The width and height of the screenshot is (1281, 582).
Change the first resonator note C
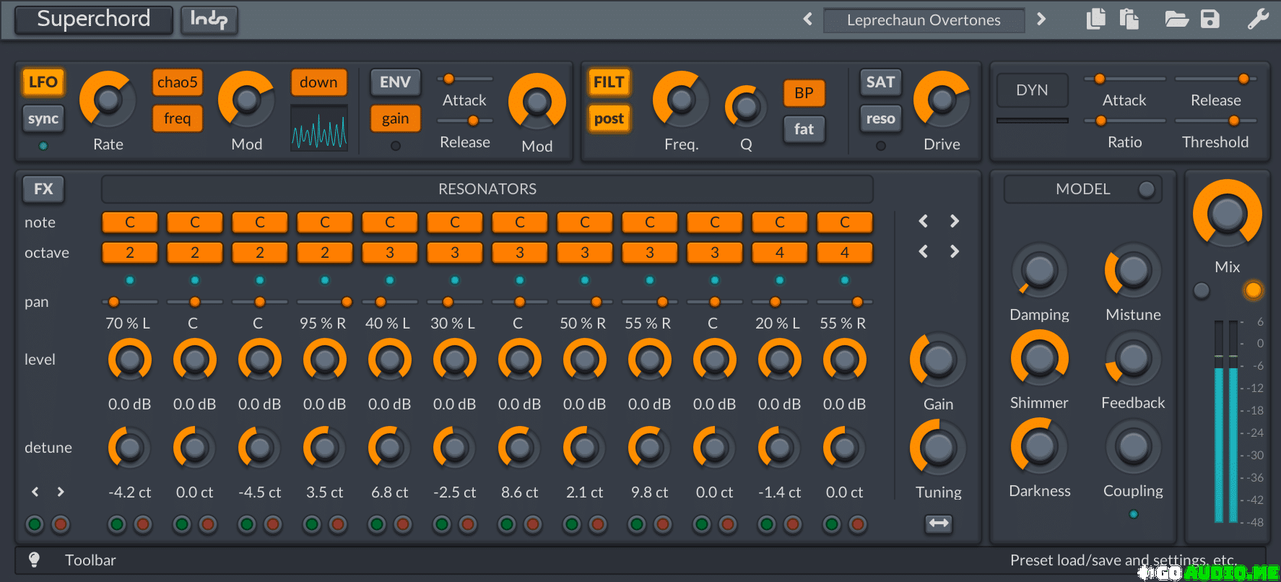click(x=130, y=222)
